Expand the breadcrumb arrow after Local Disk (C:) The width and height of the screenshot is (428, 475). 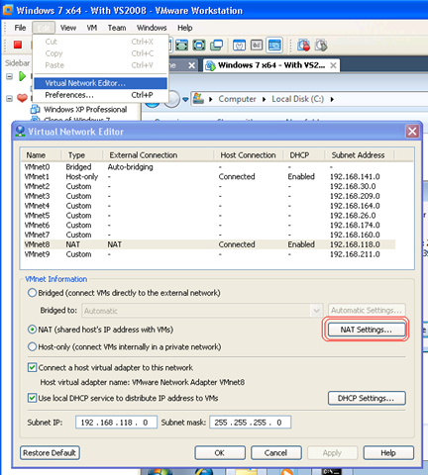pos(332,99)
